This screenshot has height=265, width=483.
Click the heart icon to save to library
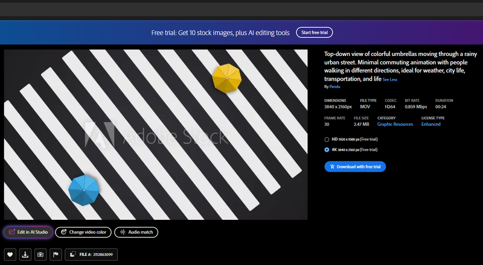tap(10, 255)
